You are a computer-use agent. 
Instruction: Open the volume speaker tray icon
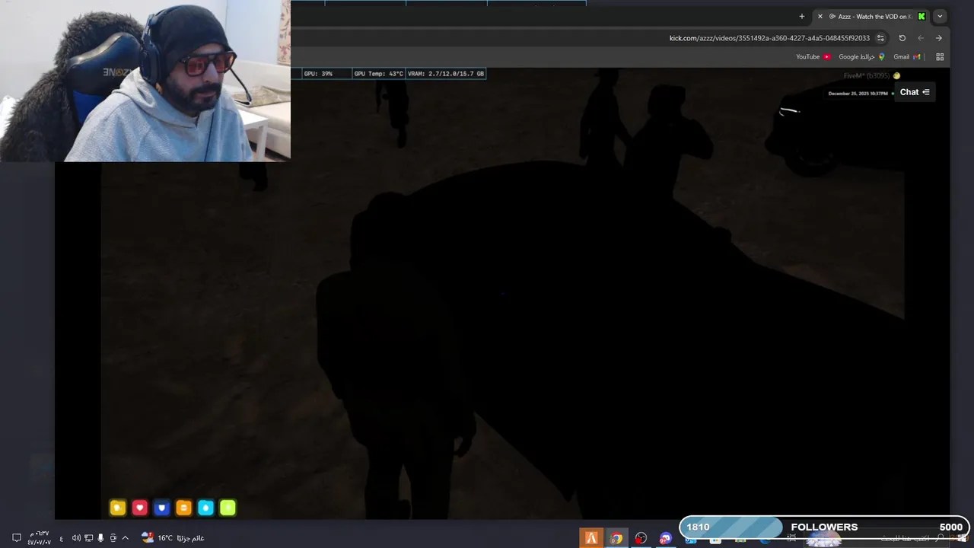click(x=76, y=538)
